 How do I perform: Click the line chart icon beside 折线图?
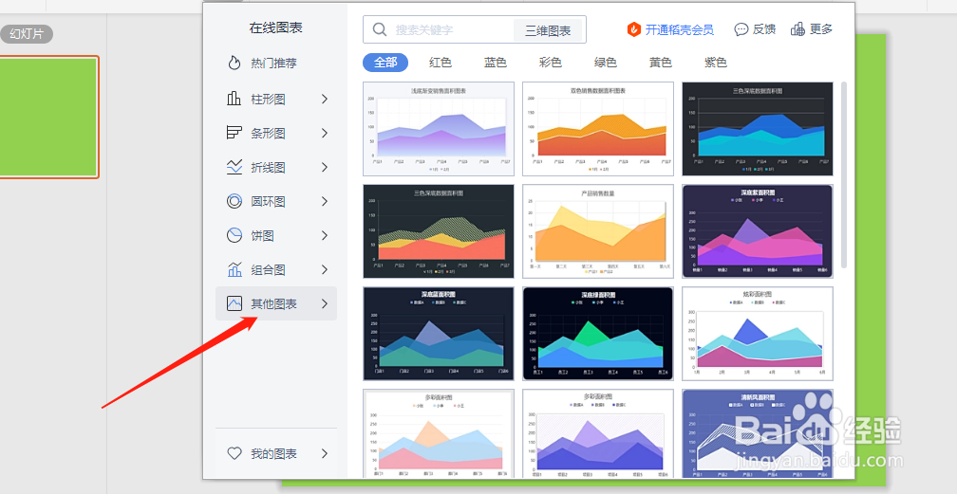(235, 167)
